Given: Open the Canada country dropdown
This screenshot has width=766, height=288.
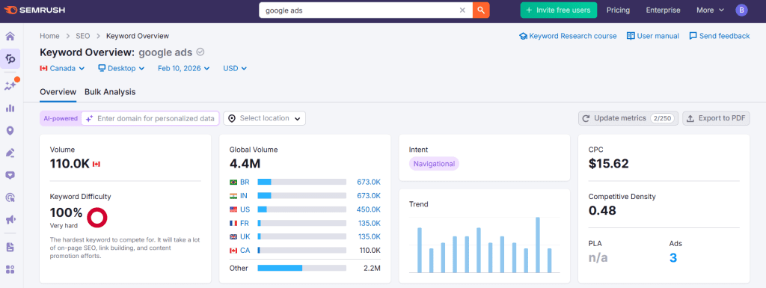Looking at the screenshot, I should pyautogui.click(x=62, y=68).
